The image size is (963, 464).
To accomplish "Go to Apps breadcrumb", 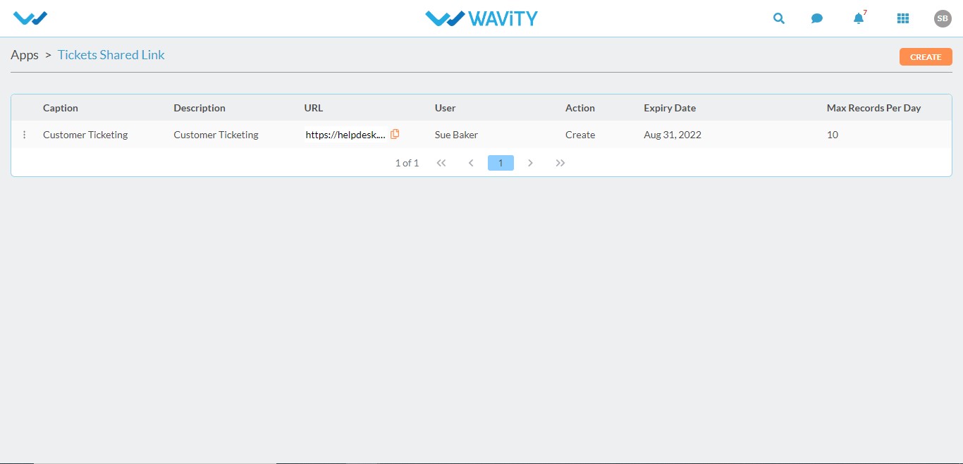I will (x=25, y=55).
